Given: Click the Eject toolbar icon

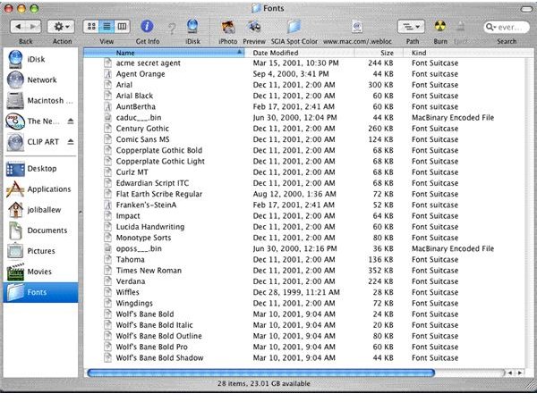Looking at the screenshot, I should [461, 27].
